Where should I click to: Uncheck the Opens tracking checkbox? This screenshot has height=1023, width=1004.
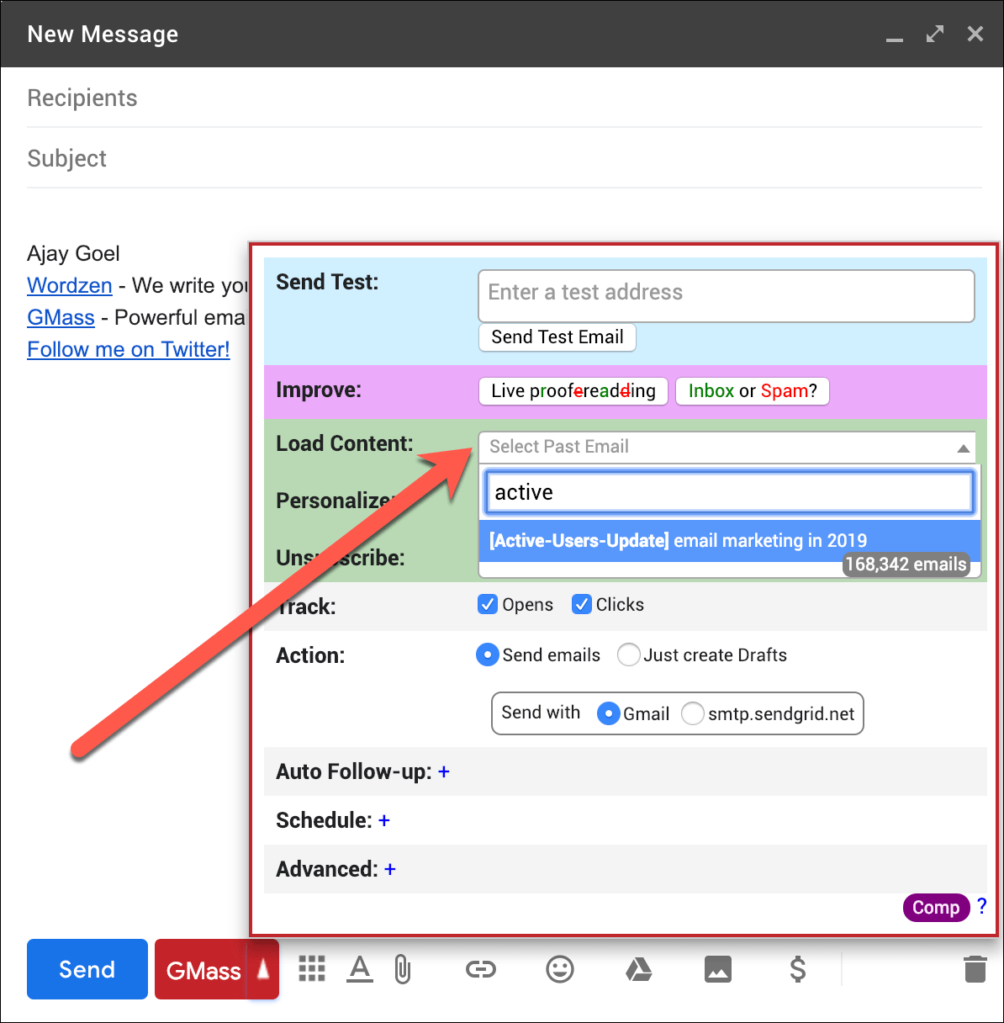488,604
